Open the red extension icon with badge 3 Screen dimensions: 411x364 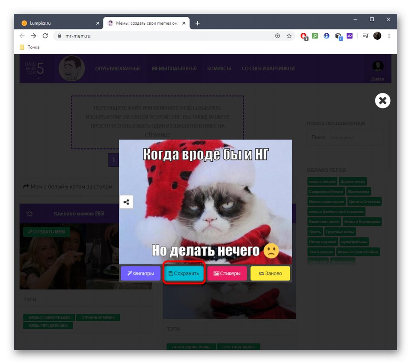[x=304, y=36]
